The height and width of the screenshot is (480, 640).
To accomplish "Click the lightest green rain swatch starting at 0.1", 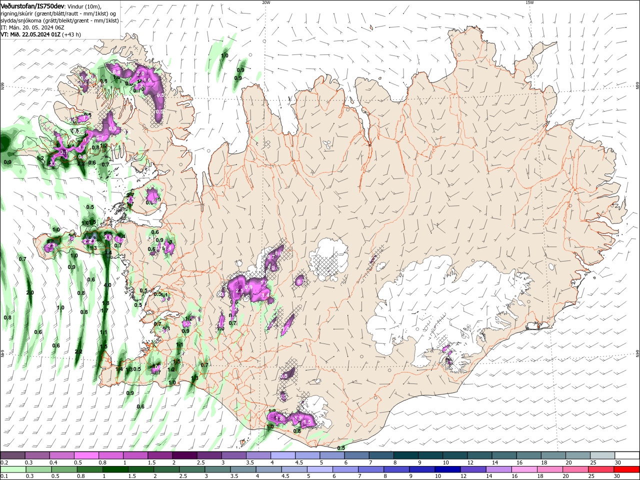I will click(13, 469).
